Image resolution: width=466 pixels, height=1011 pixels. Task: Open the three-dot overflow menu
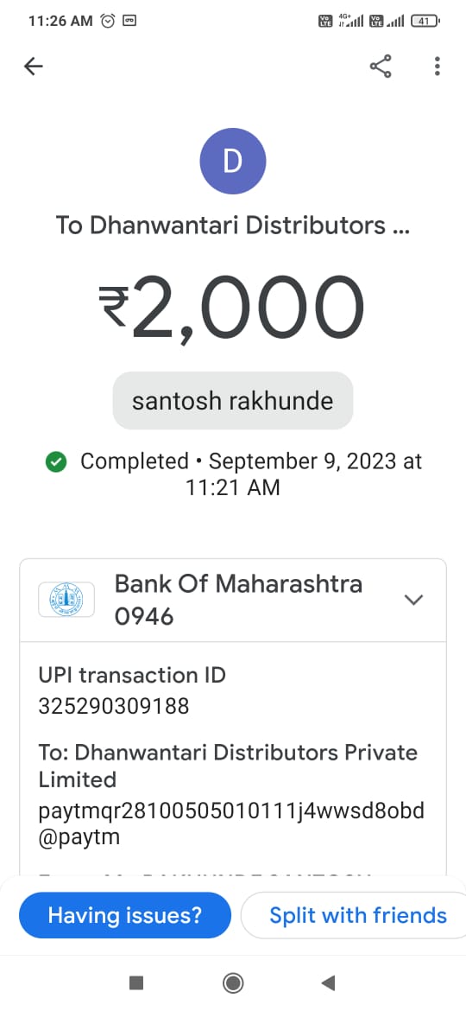tap(437, 66)
